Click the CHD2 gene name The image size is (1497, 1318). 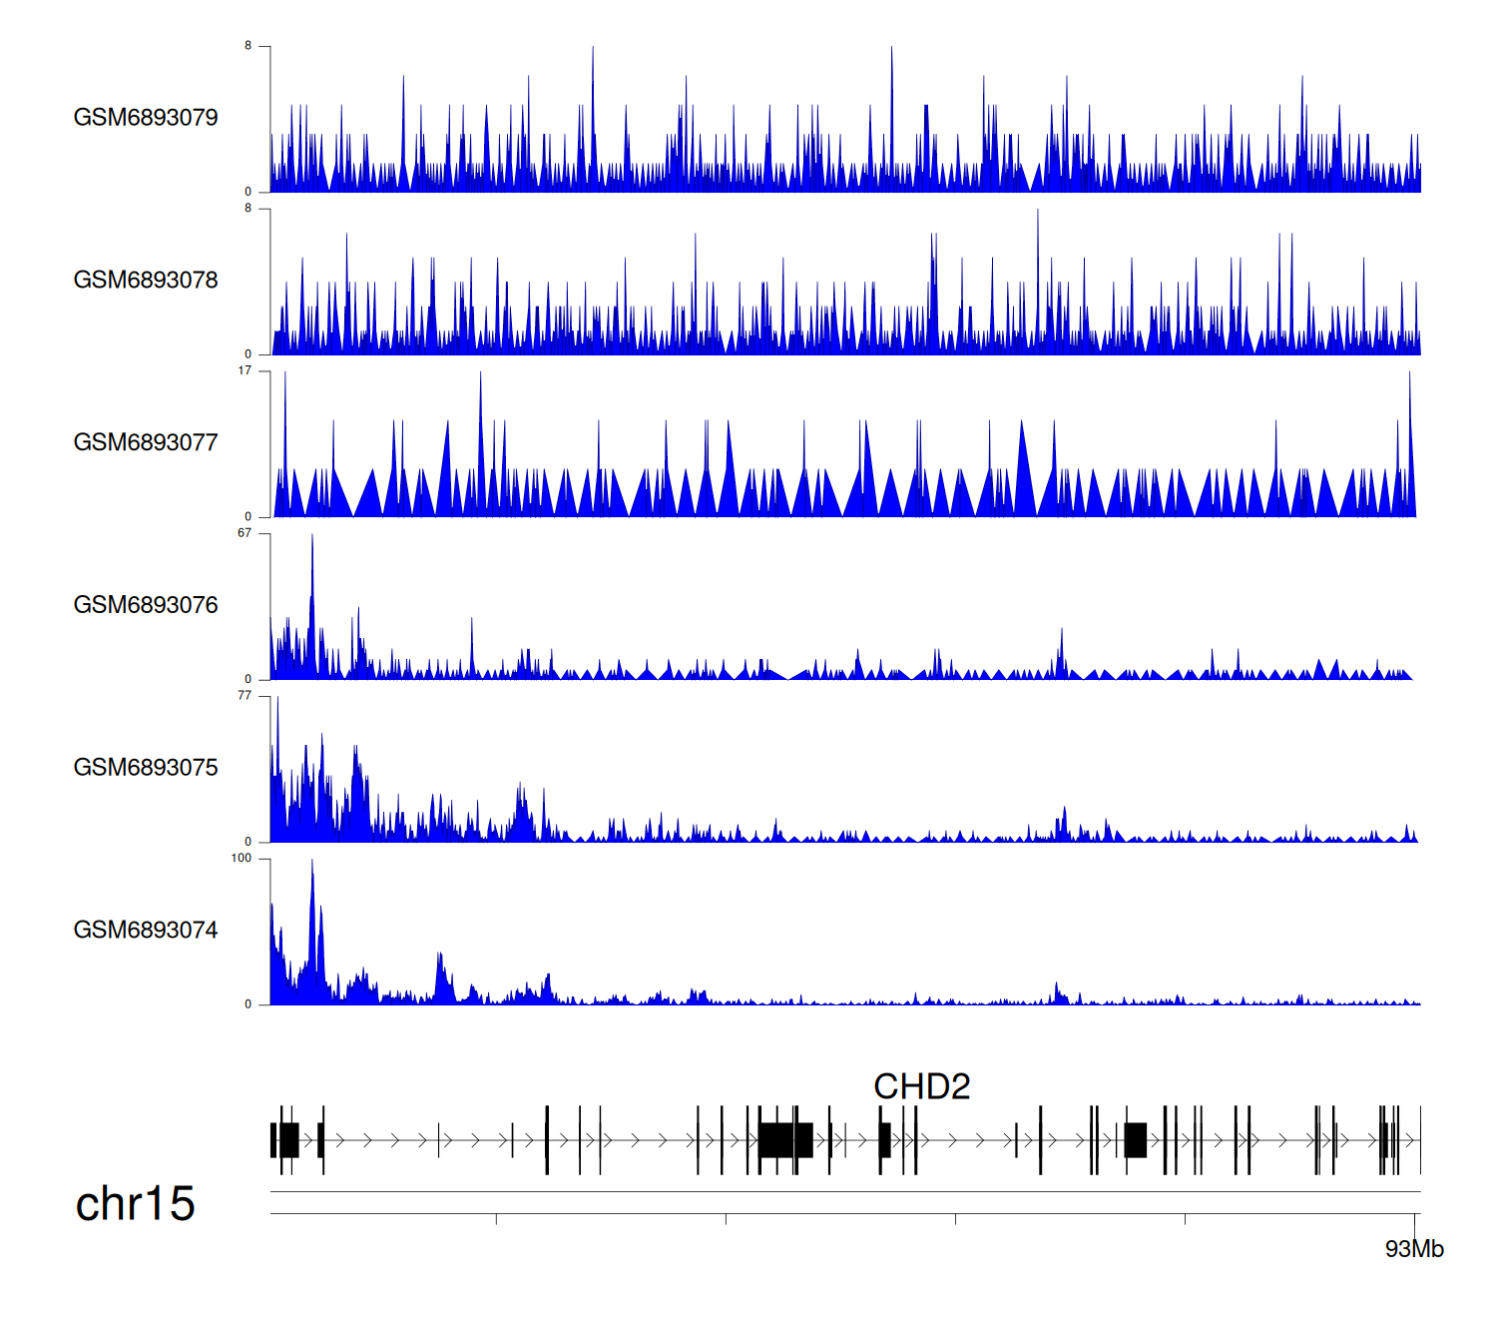(x=921, y=1086)
